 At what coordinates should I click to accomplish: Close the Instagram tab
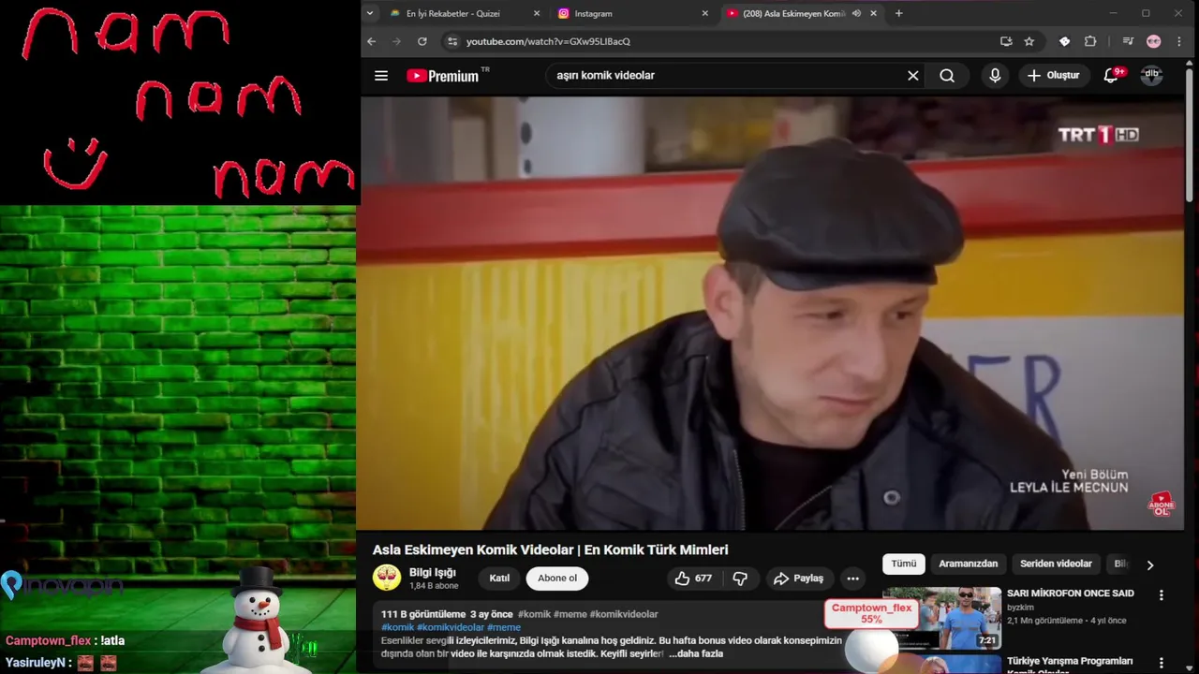click(x=705, y=13)
